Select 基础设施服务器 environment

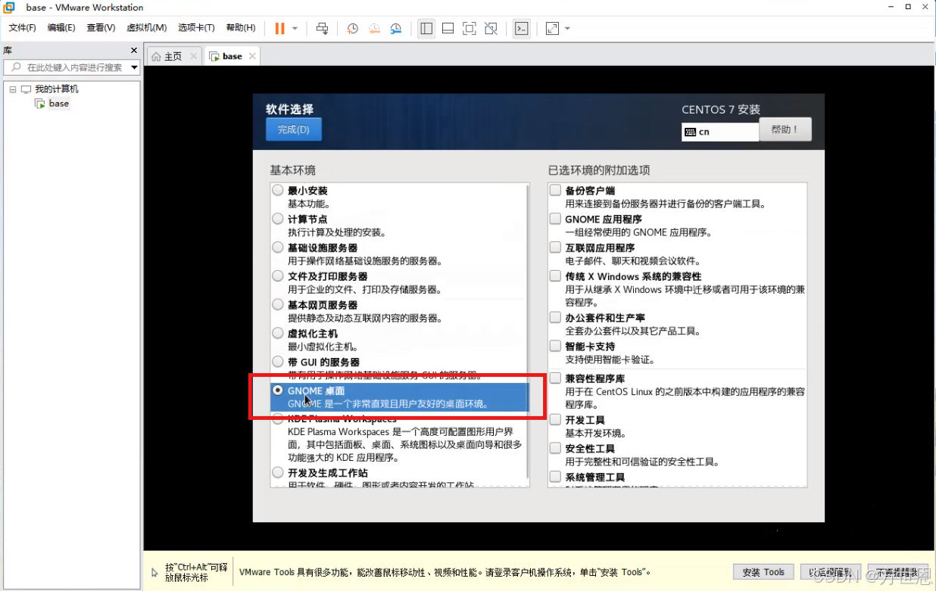(x=278, y=247)
